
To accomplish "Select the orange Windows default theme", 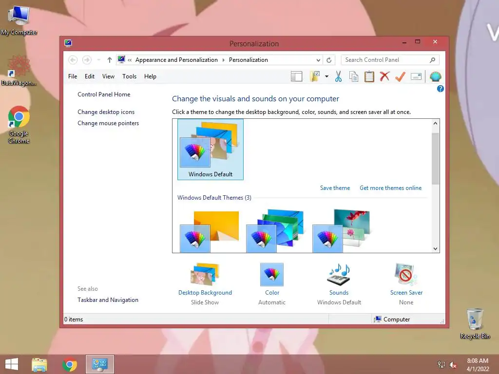I will tap(210, 231).
